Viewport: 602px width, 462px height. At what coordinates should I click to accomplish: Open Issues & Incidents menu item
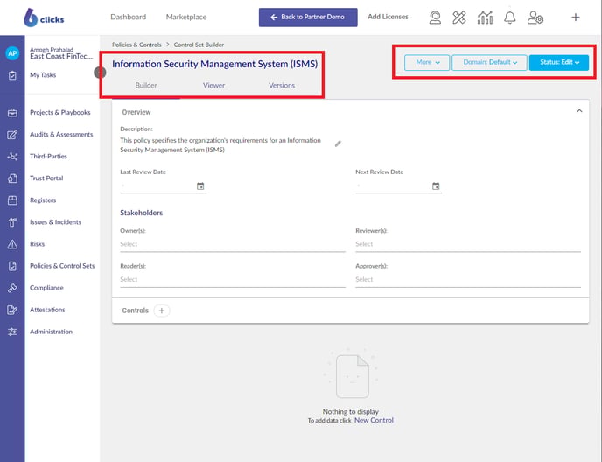click(56, 222)
